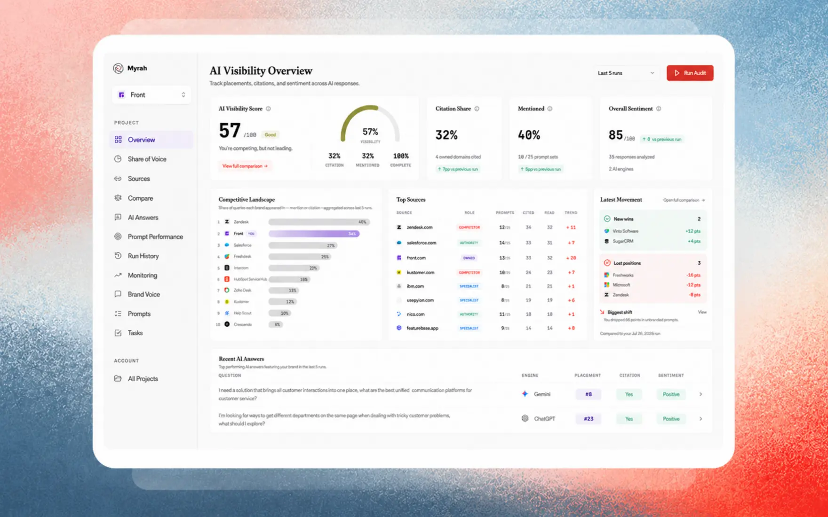The height and width of the screenshot is (517, 828).
Task: Click the Run Audit button
Action: pos(690,73)
